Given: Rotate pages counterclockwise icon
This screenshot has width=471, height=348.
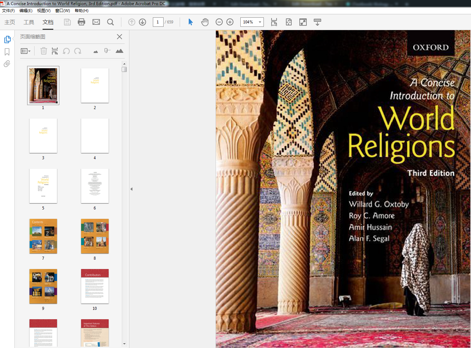Looking at the screenshot, I should click(x=66, y=51).
